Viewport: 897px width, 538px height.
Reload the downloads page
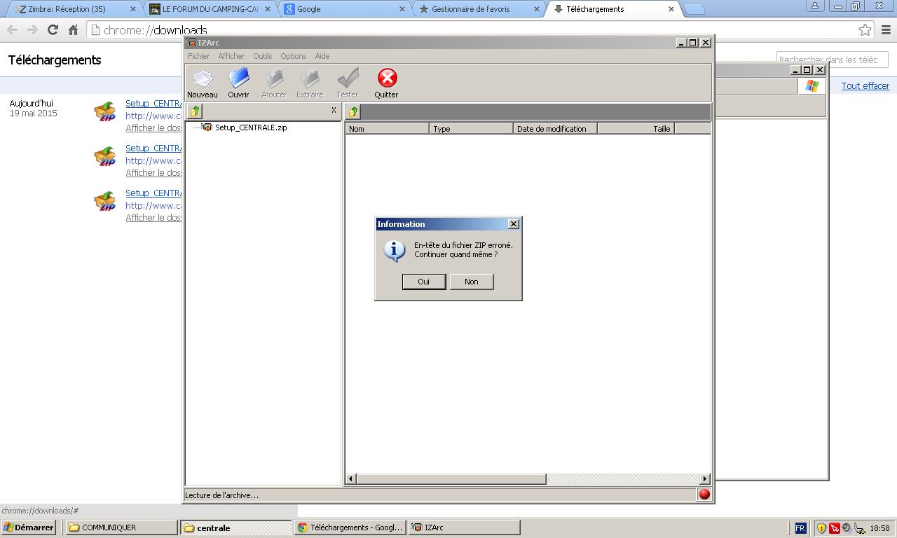pyautogui.click(x=53, y=30)
